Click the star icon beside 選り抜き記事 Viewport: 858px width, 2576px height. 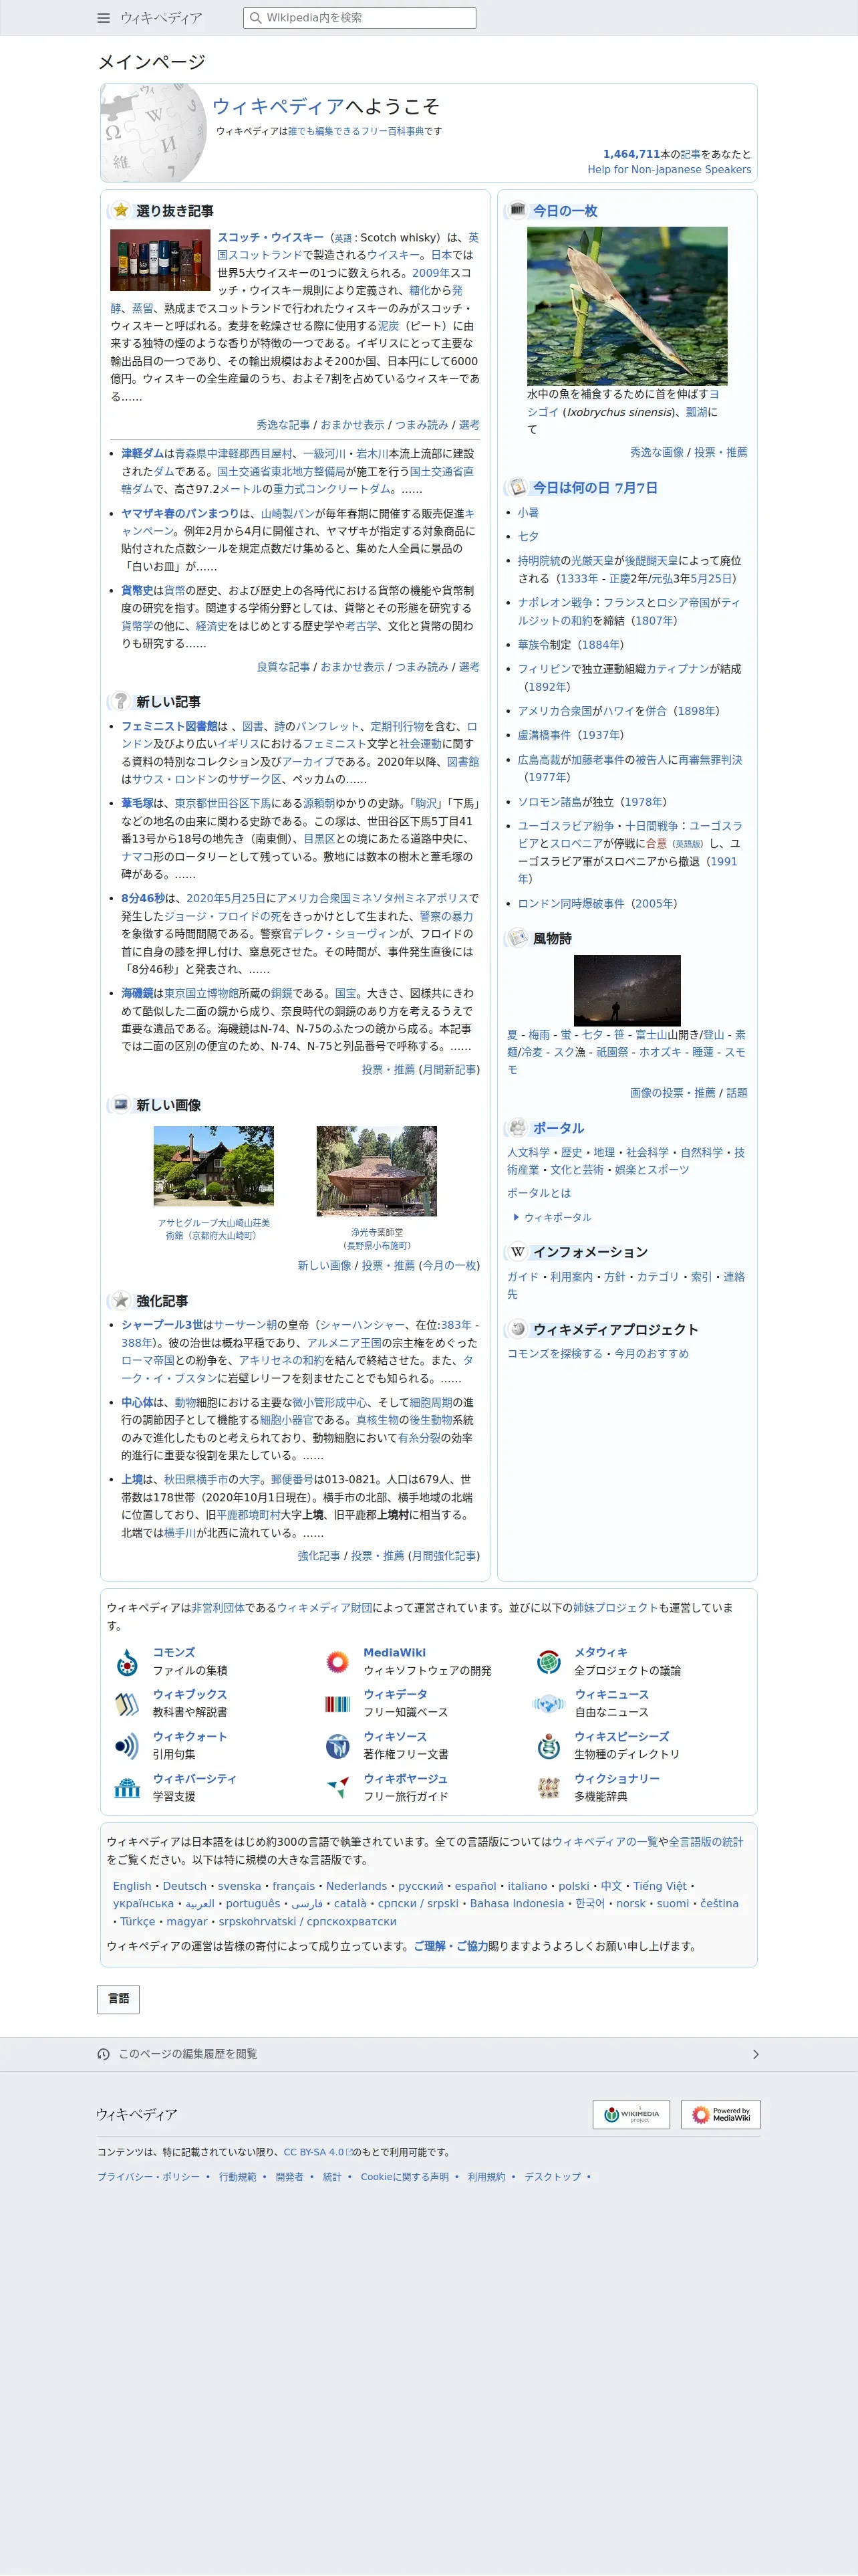tap(120, 210)
